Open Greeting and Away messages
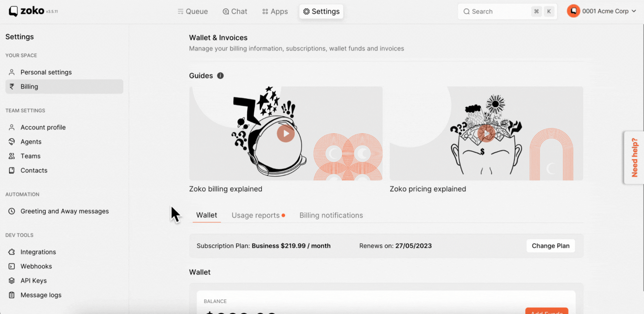 (x=64, y=211)
